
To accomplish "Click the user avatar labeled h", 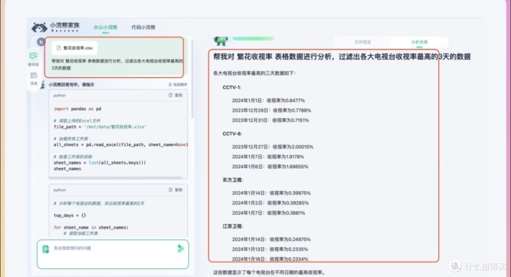I will (41, 42).
